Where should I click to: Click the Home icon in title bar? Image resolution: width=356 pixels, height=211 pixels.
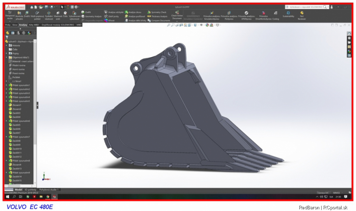(32, 7)
